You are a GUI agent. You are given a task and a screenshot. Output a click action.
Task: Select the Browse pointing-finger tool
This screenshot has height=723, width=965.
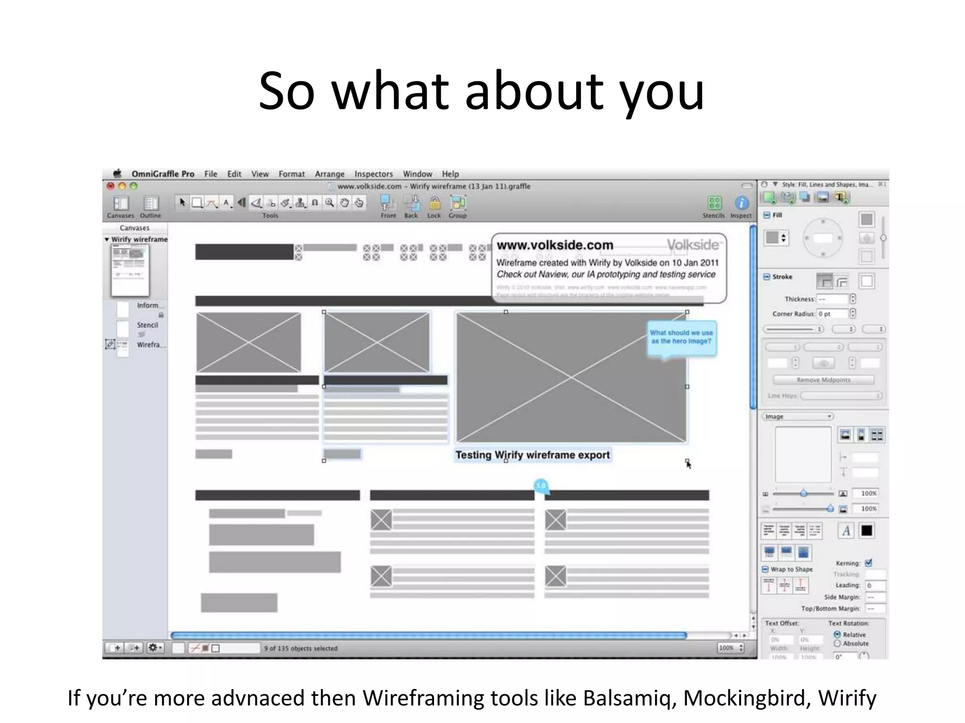[359, 203]
